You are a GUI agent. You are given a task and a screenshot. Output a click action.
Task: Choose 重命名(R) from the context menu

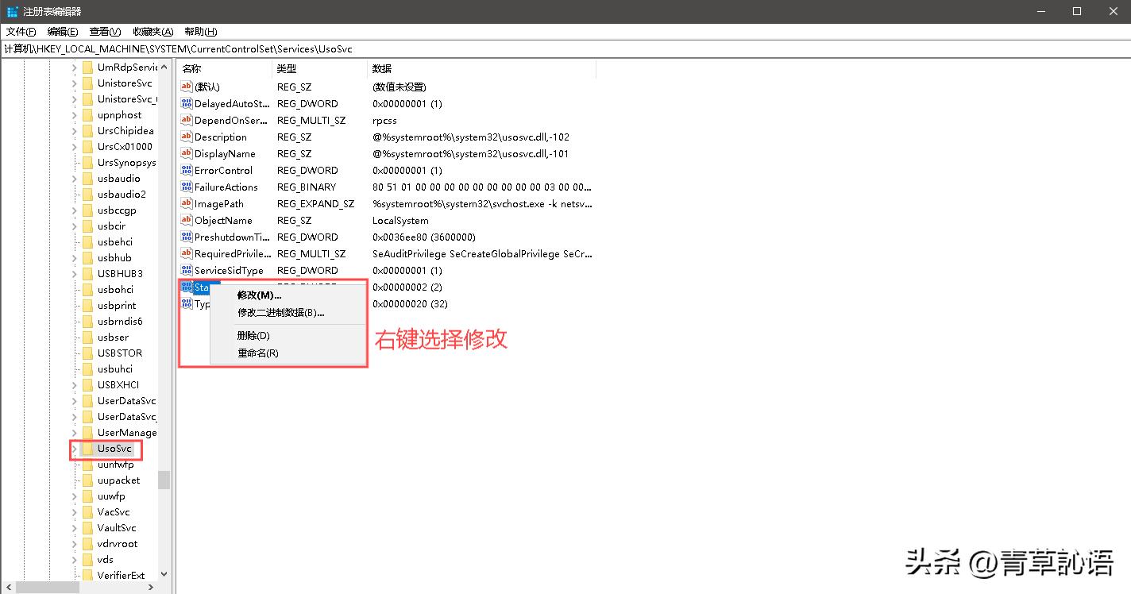[x=288, y=353]
